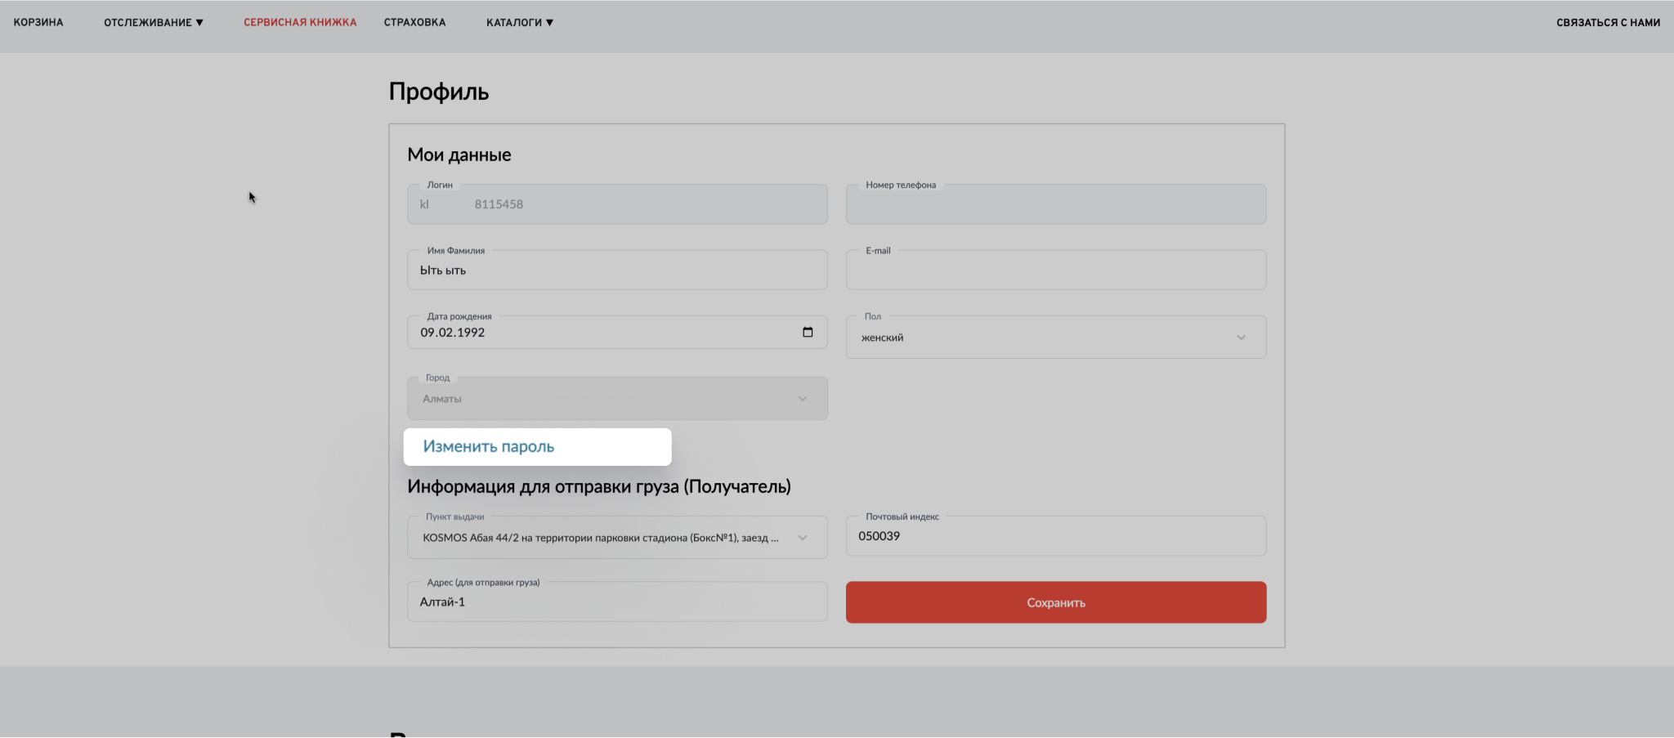The width and height of the screenshot is (1674, 738).
Task: Click the Дата рождения field showing 09.02.1992
Action: pyautogui.click(x=572, y=332)
